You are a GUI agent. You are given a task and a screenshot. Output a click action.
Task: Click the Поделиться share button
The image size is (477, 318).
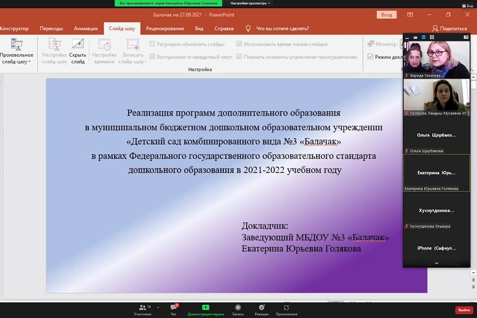[x=449, y=28]
